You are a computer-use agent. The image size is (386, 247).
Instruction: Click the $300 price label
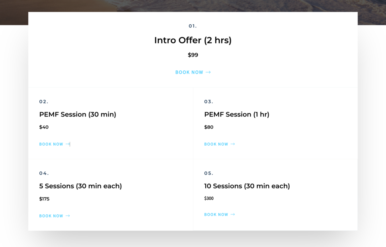point(209,198)
